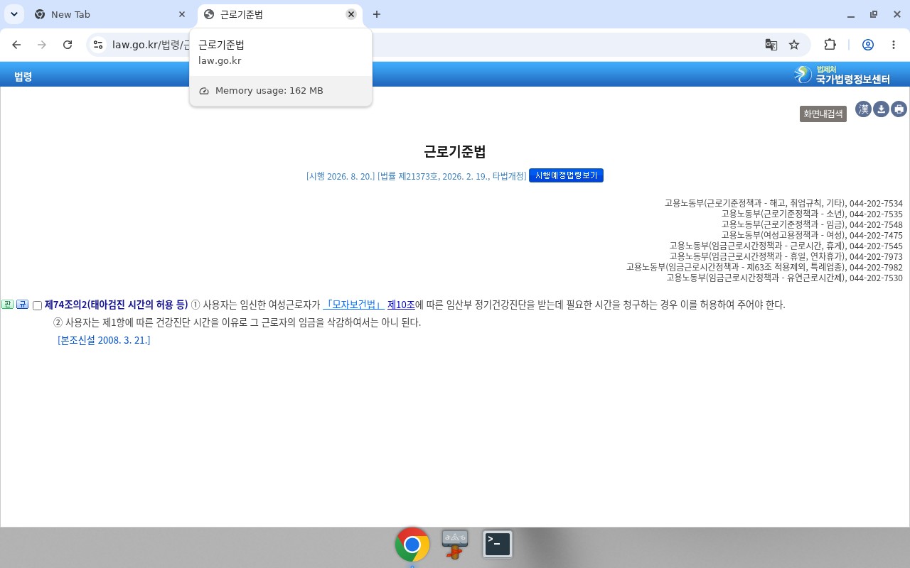The width and height of the screenshot is (910, 568).
Task: Click the download (save) round icon
Action: click(x=881, y=109)
